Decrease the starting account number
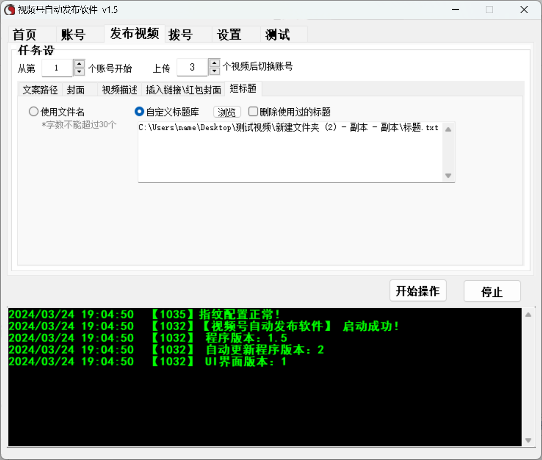Screen dimensions: 542x460 coord(79,72)
